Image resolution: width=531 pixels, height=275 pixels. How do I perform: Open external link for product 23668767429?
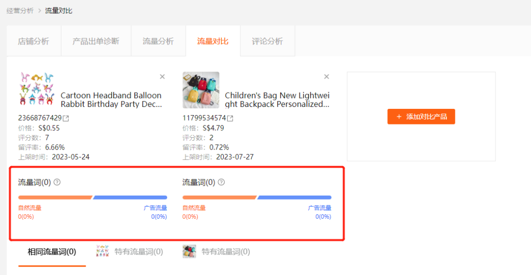[66, 118]
